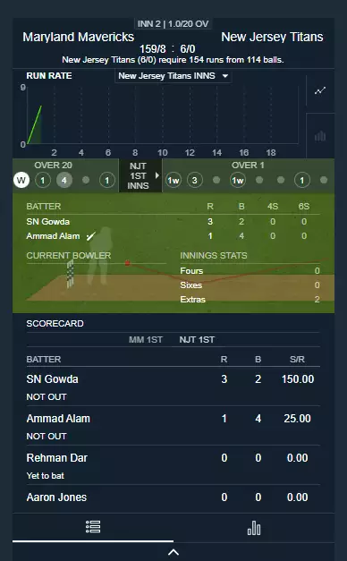This screenshot has height=561, width=347.
Task: Select the first 1w wide ball in Over 1
Action: (173, 180)
